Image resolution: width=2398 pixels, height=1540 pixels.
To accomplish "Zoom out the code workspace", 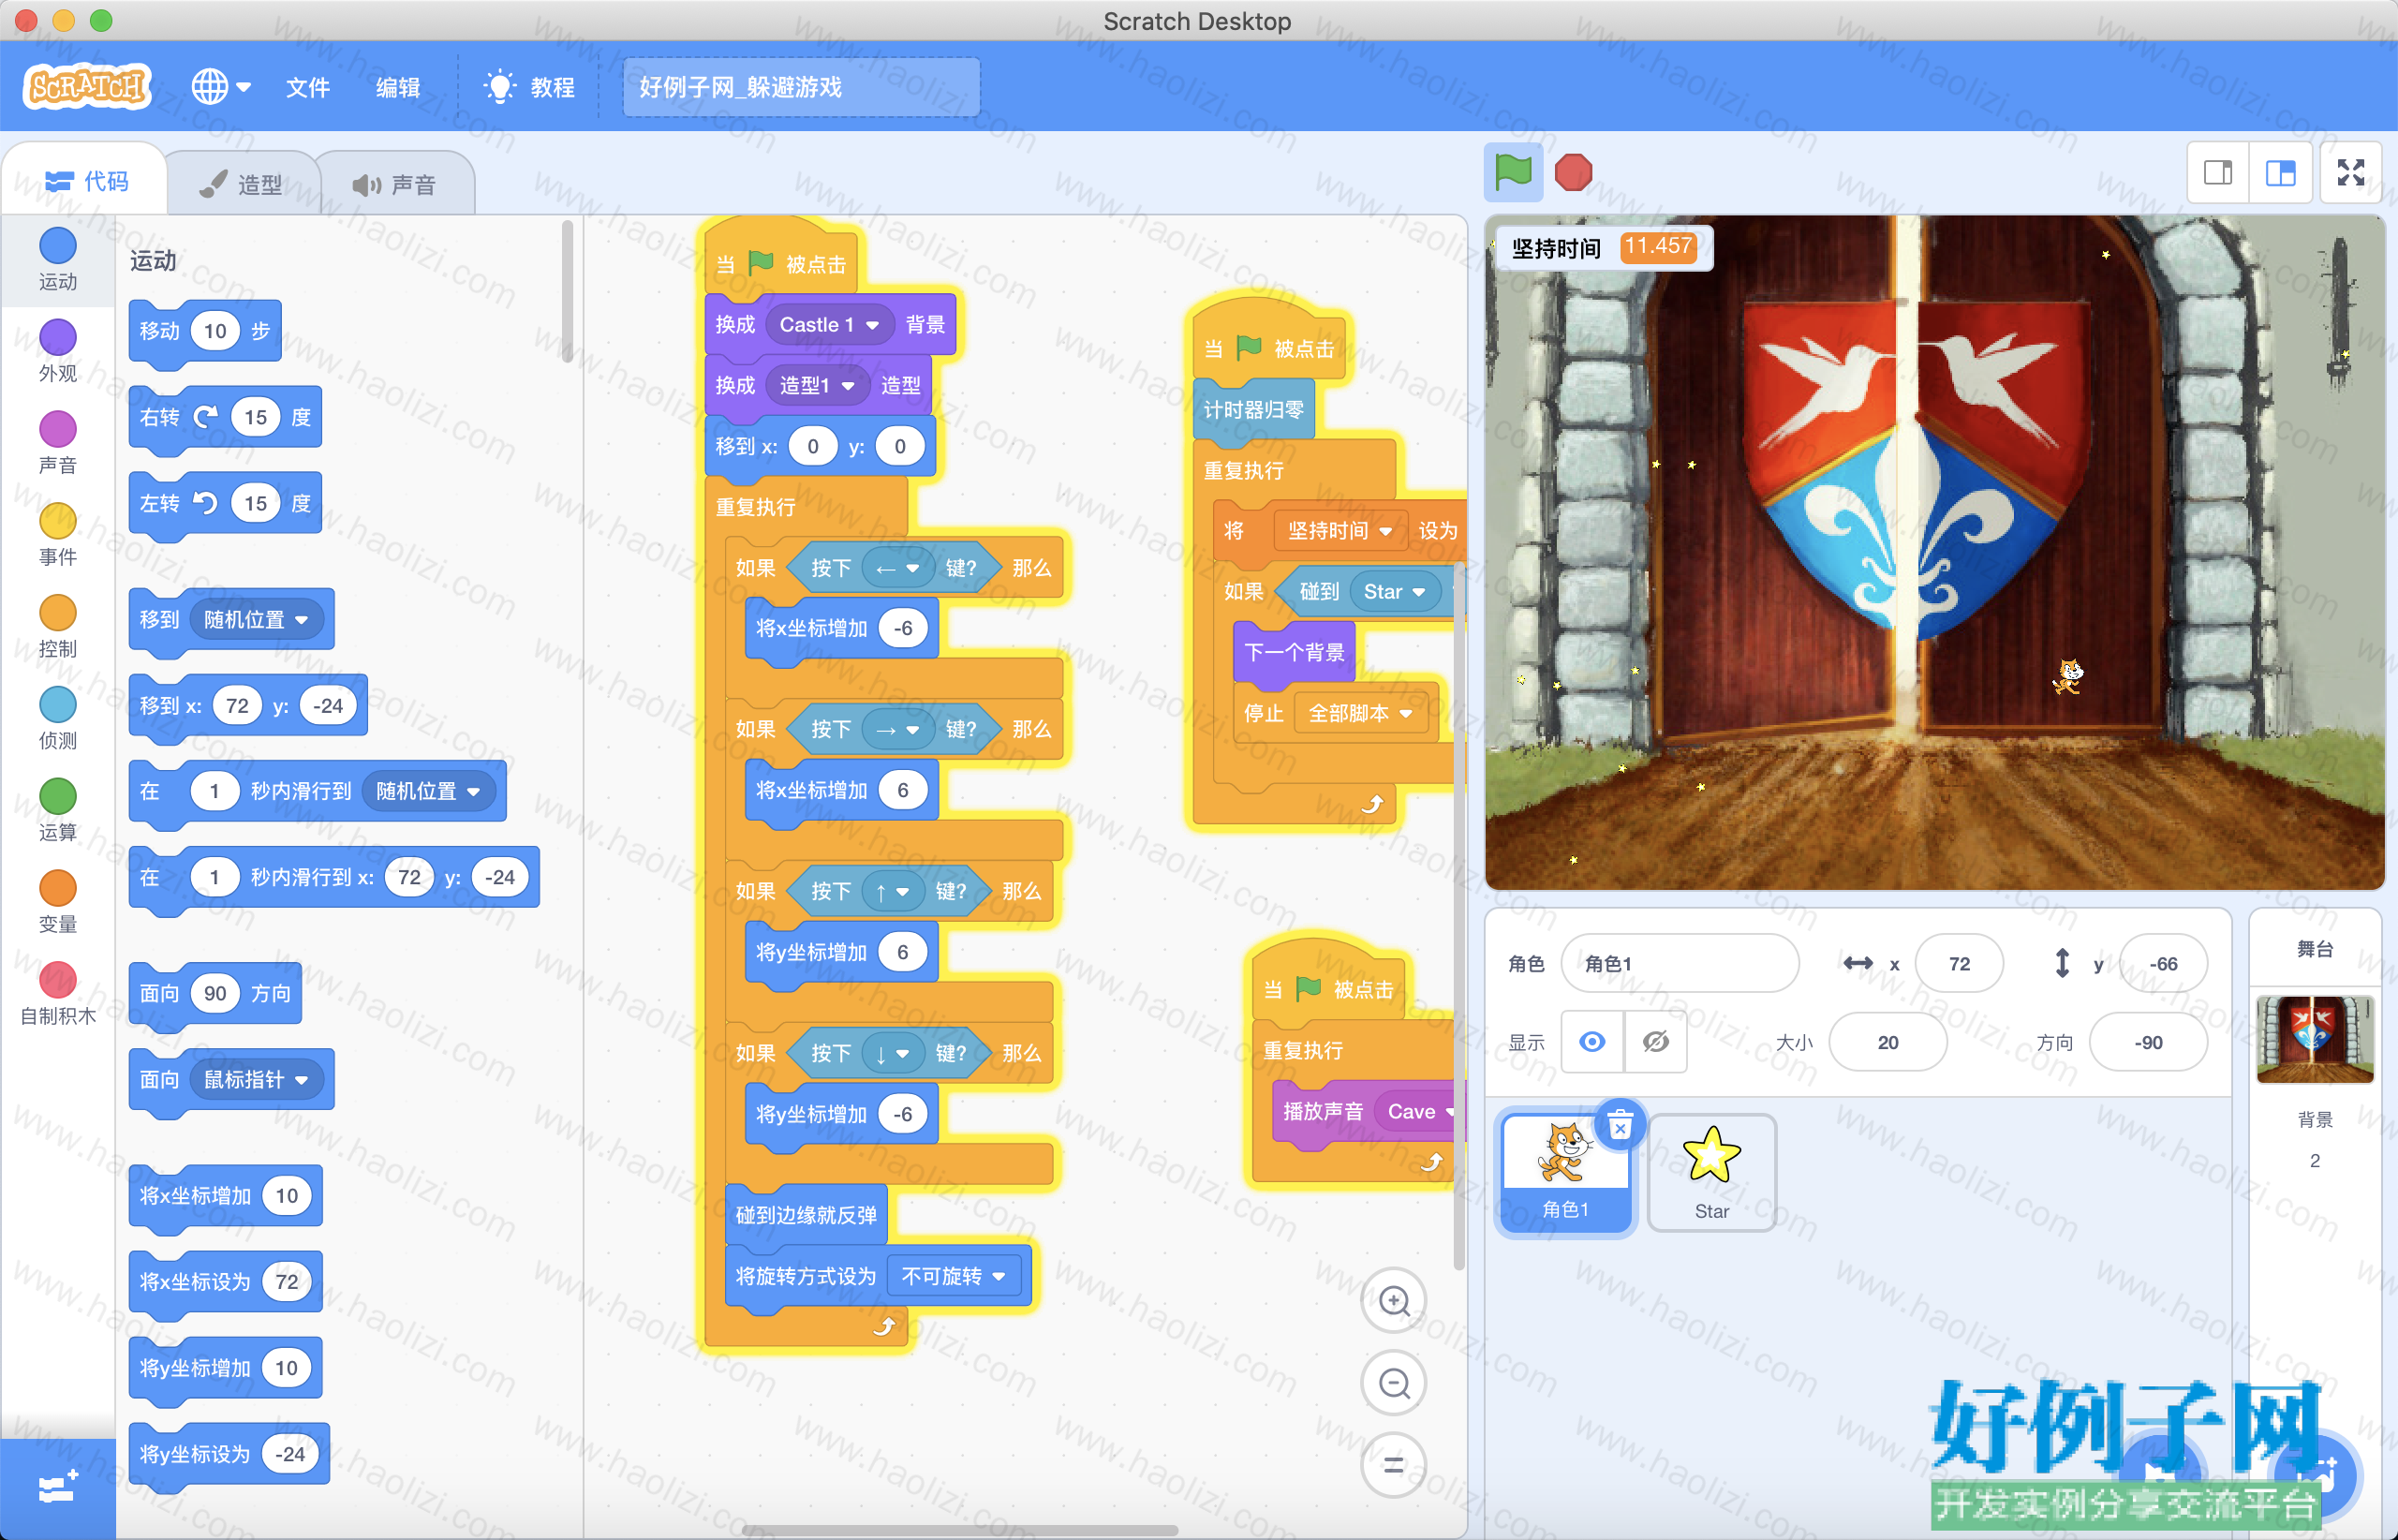I will 1394,1383.
